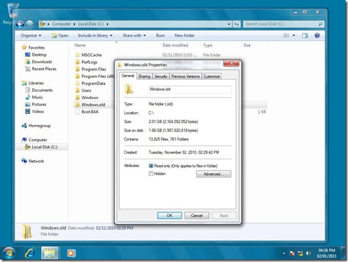Refresh the Local Disk (C:) address bar
This screenshot has height=262, width=348.
point(237,24)
